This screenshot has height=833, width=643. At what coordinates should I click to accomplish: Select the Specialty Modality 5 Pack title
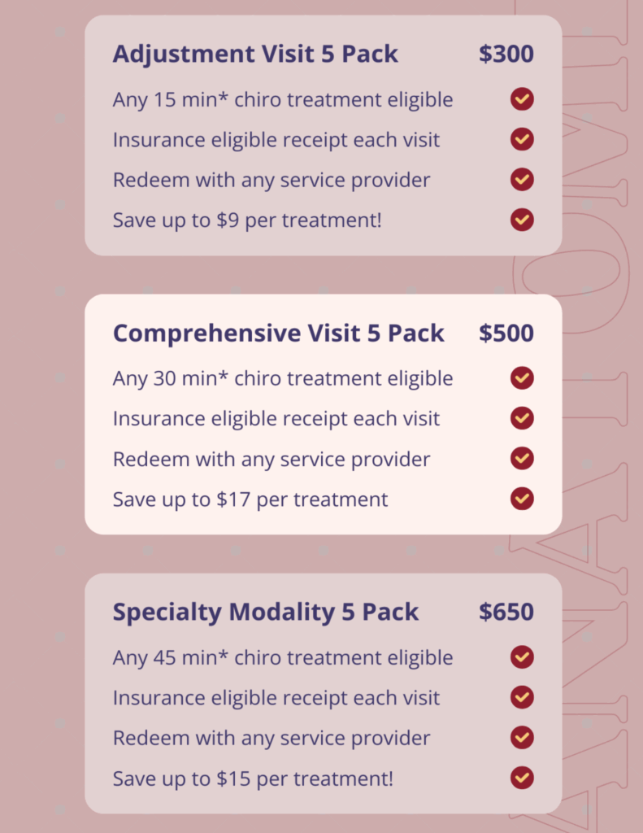[x=266, y=613]
